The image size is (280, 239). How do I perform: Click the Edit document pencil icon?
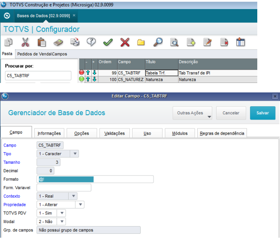coord(208,42)
